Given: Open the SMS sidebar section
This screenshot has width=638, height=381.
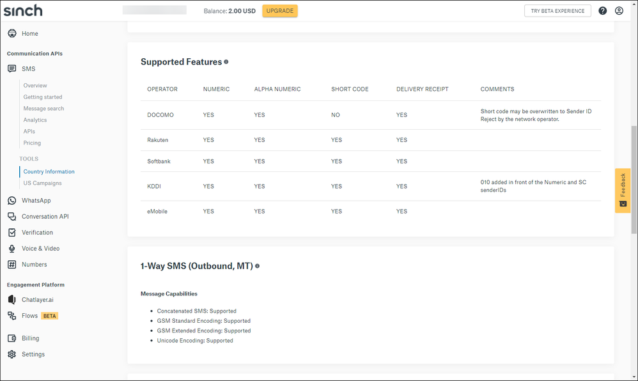Looking at the screenshot, I should pos(29,69).
